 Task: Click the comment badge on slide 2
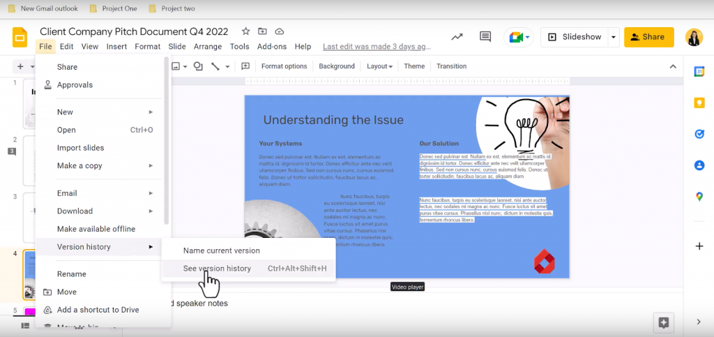pos(12,151)
